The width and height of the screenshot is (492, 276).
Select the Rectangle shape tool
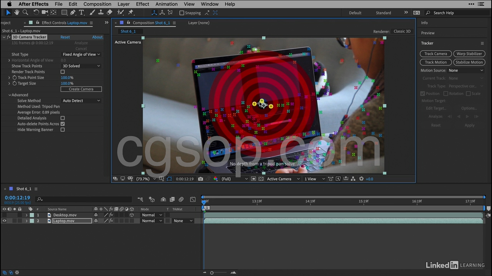(64, 13)
